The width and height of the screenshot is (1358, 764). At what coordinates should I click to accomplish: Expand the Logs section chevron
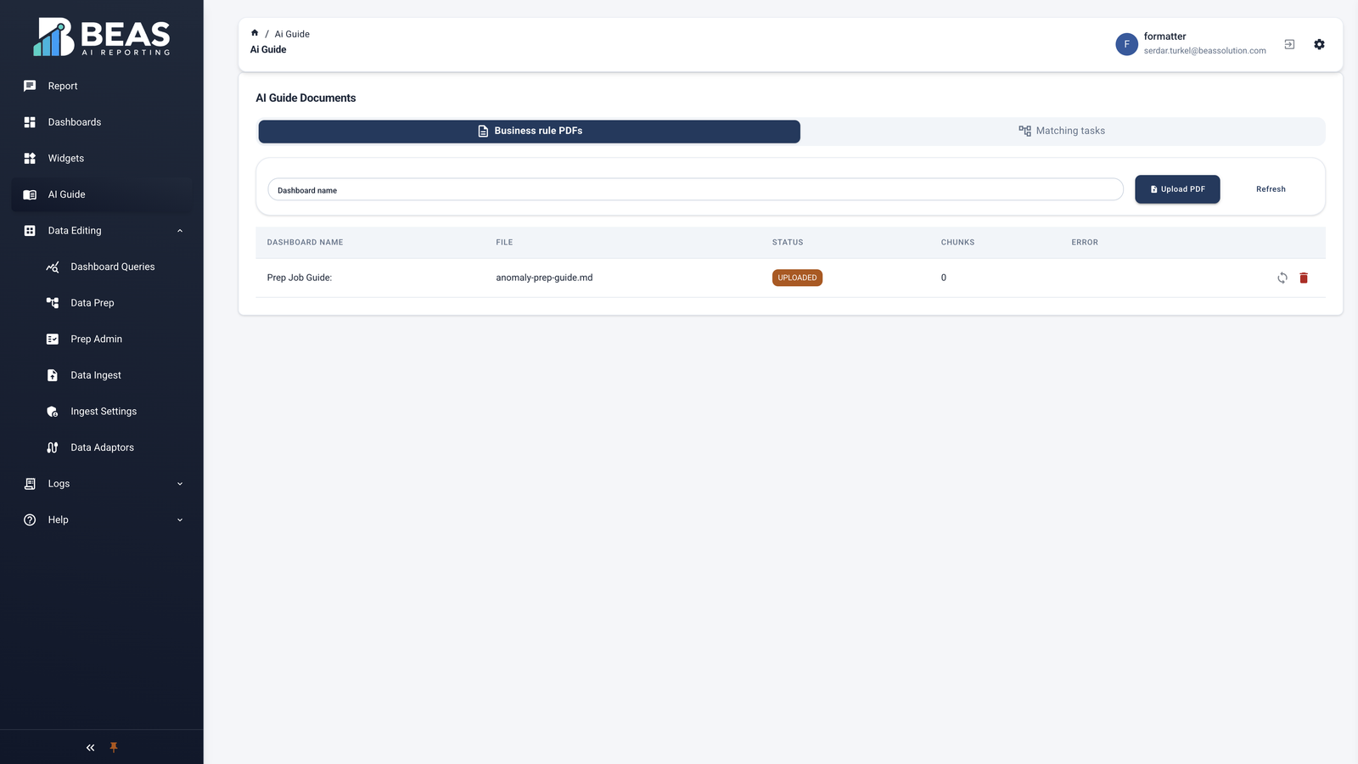pos(180,484)
